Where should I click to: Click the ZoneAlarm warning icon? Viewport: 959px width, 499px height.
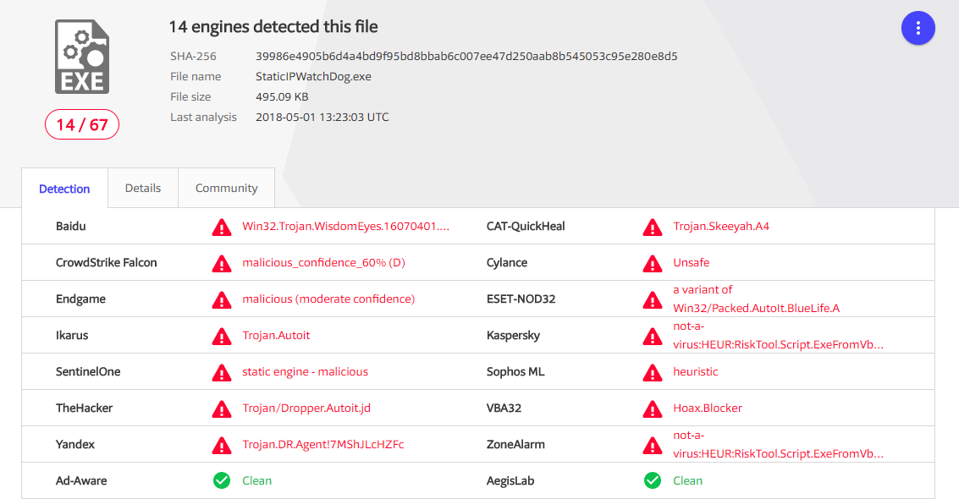pyautogui.click(x=653, y=445)
